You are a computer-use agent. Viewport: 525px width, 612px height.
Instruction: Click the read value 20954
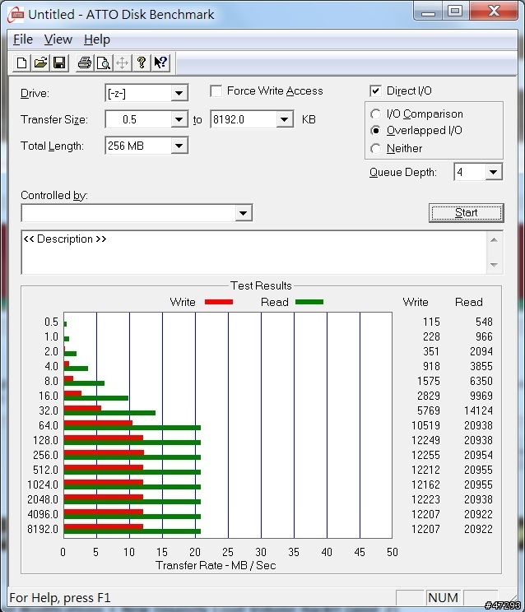click(x=478, y=455)
